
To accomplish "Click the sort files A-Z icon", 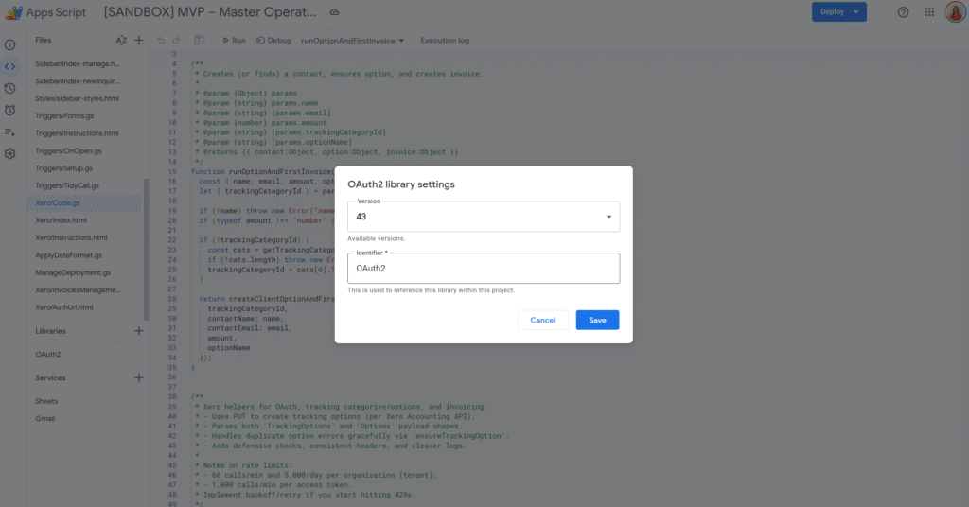I will 121,41.
